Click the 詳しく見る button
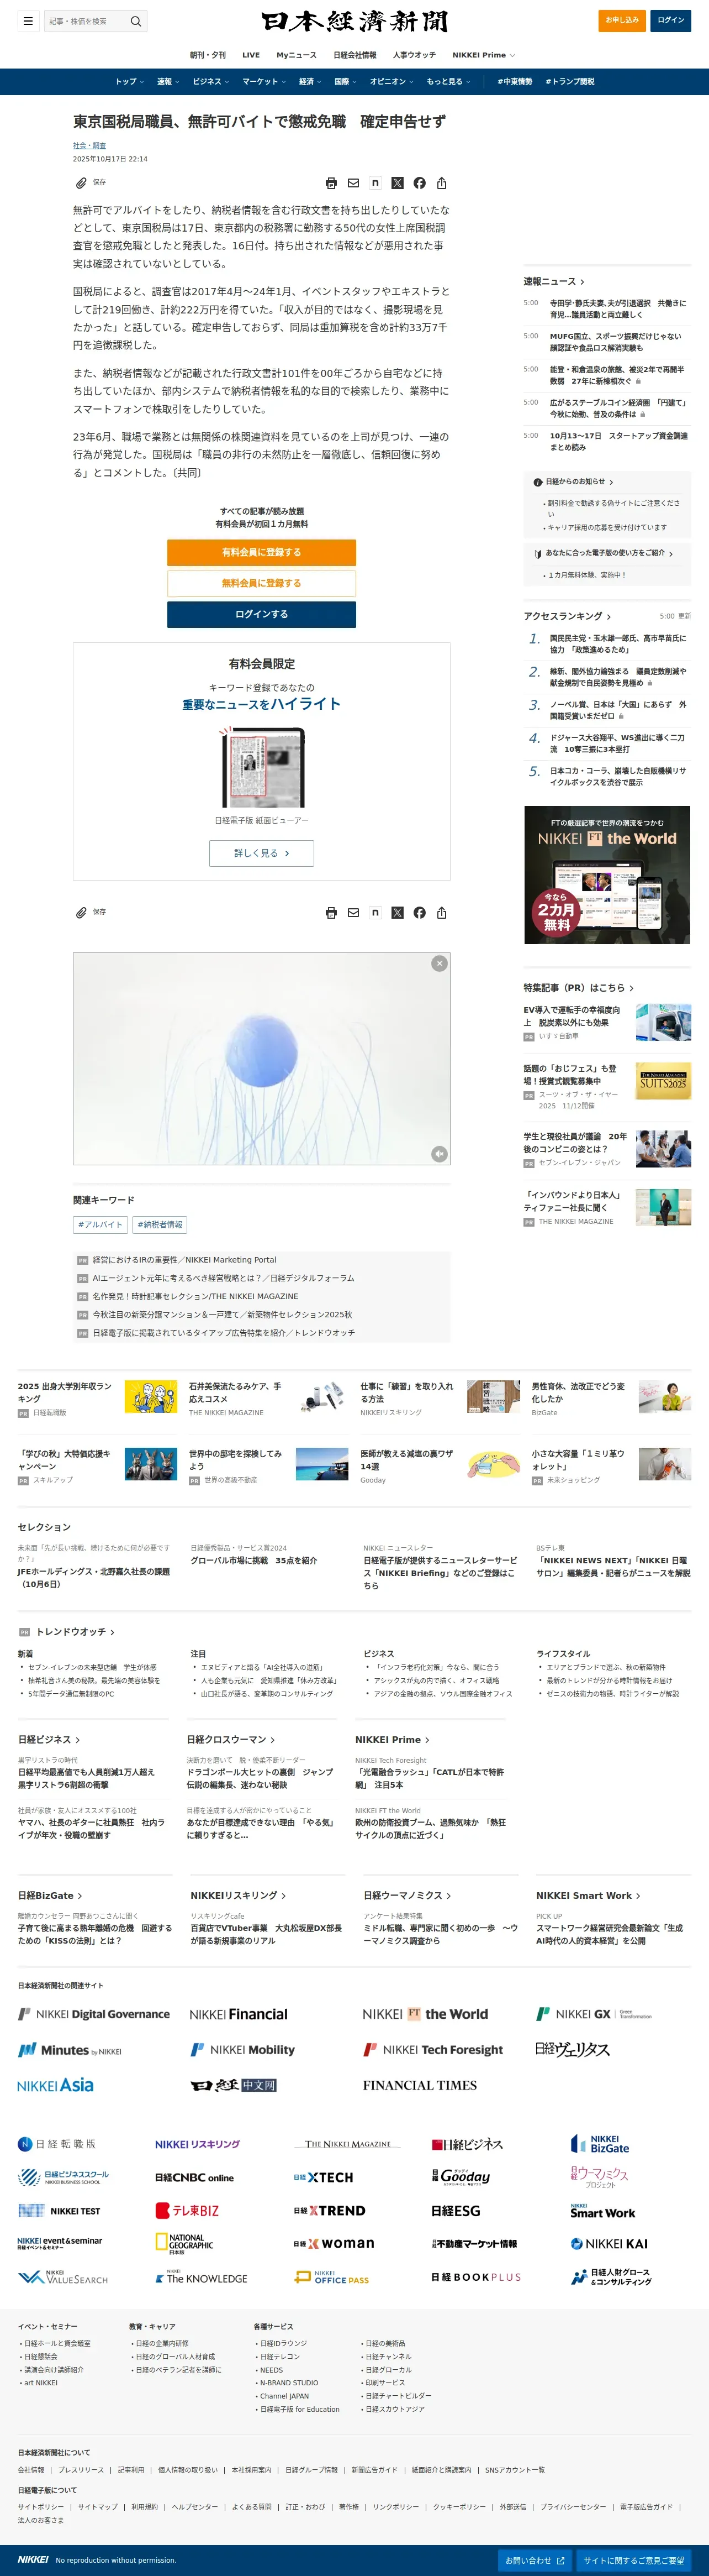Viewport: 709px width, 2576px height. pyautogui.click(x=262, y=853)
